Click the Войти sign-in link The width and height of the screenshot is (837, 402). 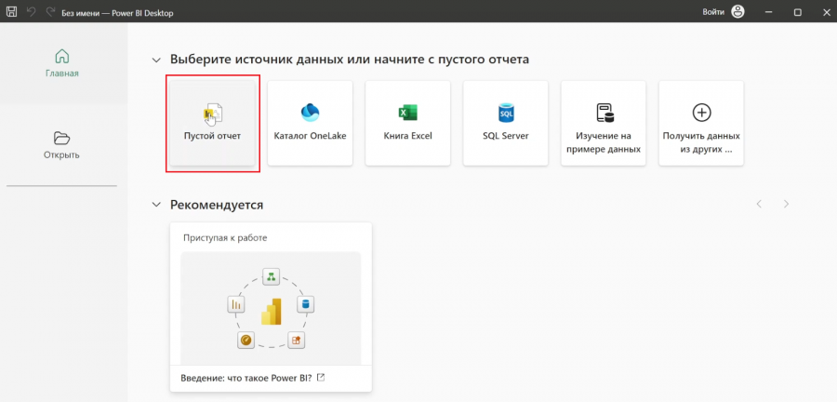click(713, 12)
